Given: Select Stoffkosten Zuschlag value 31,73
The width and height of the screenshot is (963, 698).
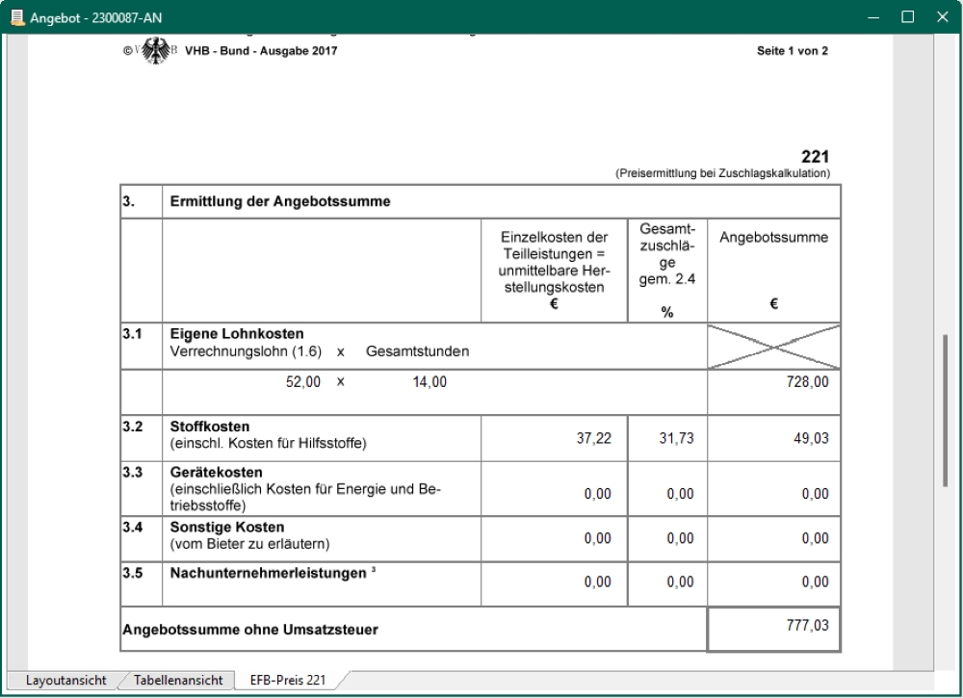Looking at the screenshot, I should point(676,438).
